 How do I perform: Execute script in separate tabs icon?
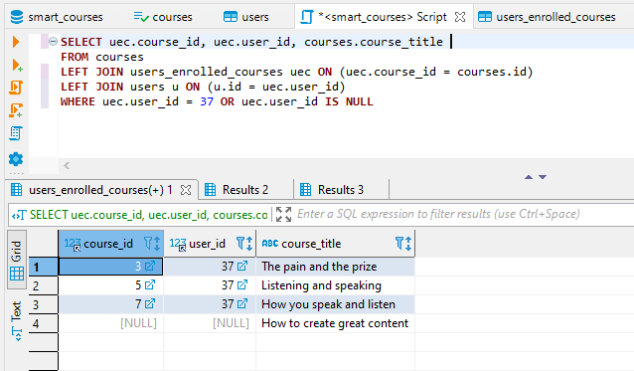point(16,110)
